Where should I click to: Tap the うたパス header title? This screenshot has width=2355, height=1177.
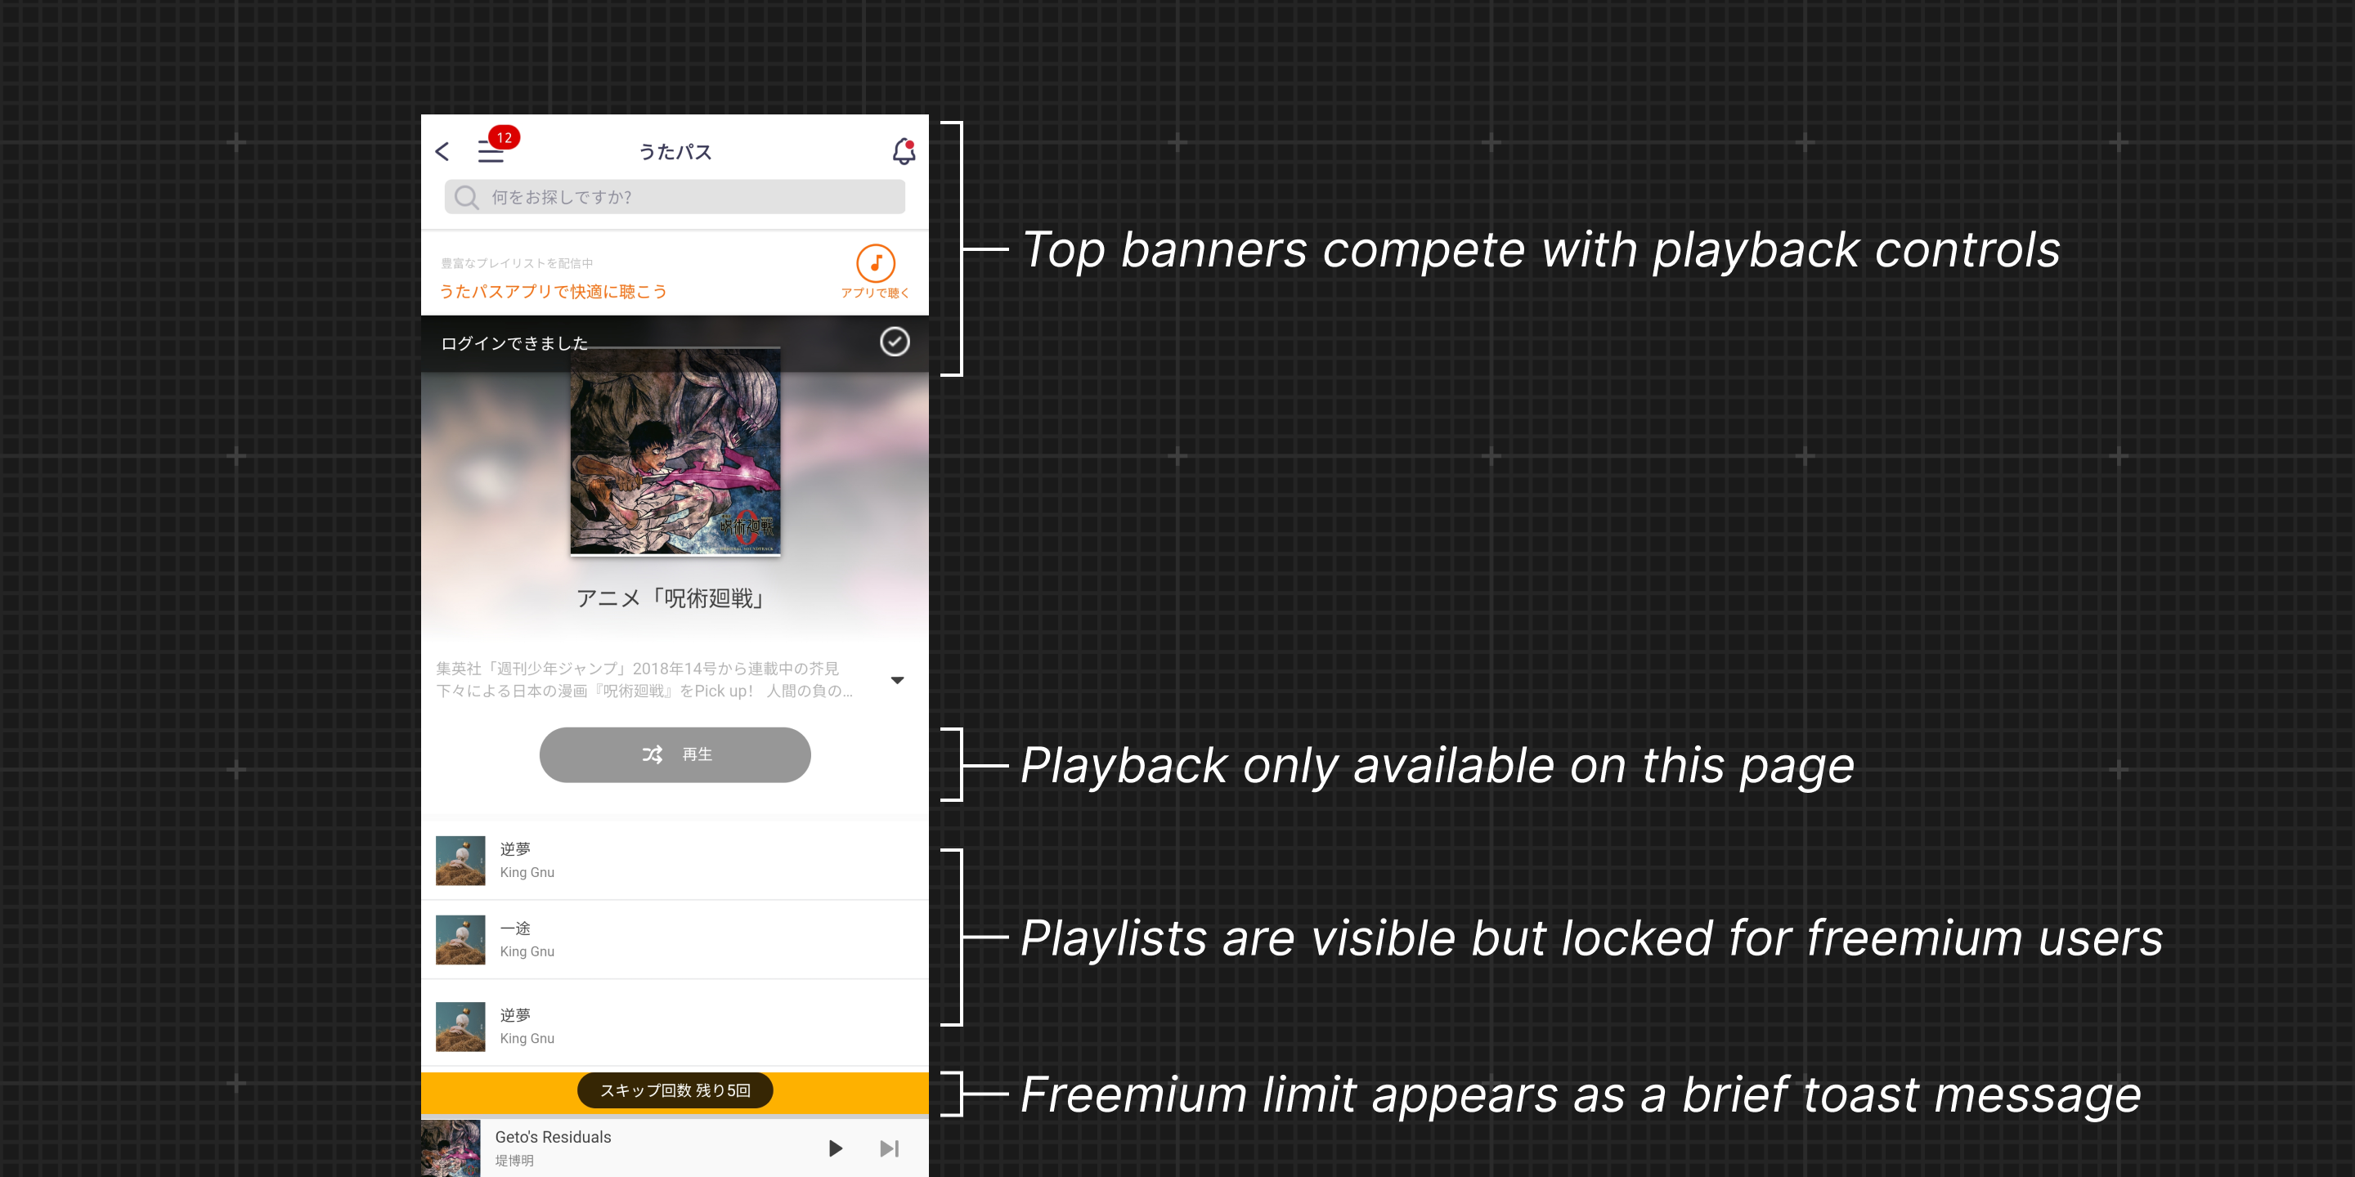pos(675,152)
